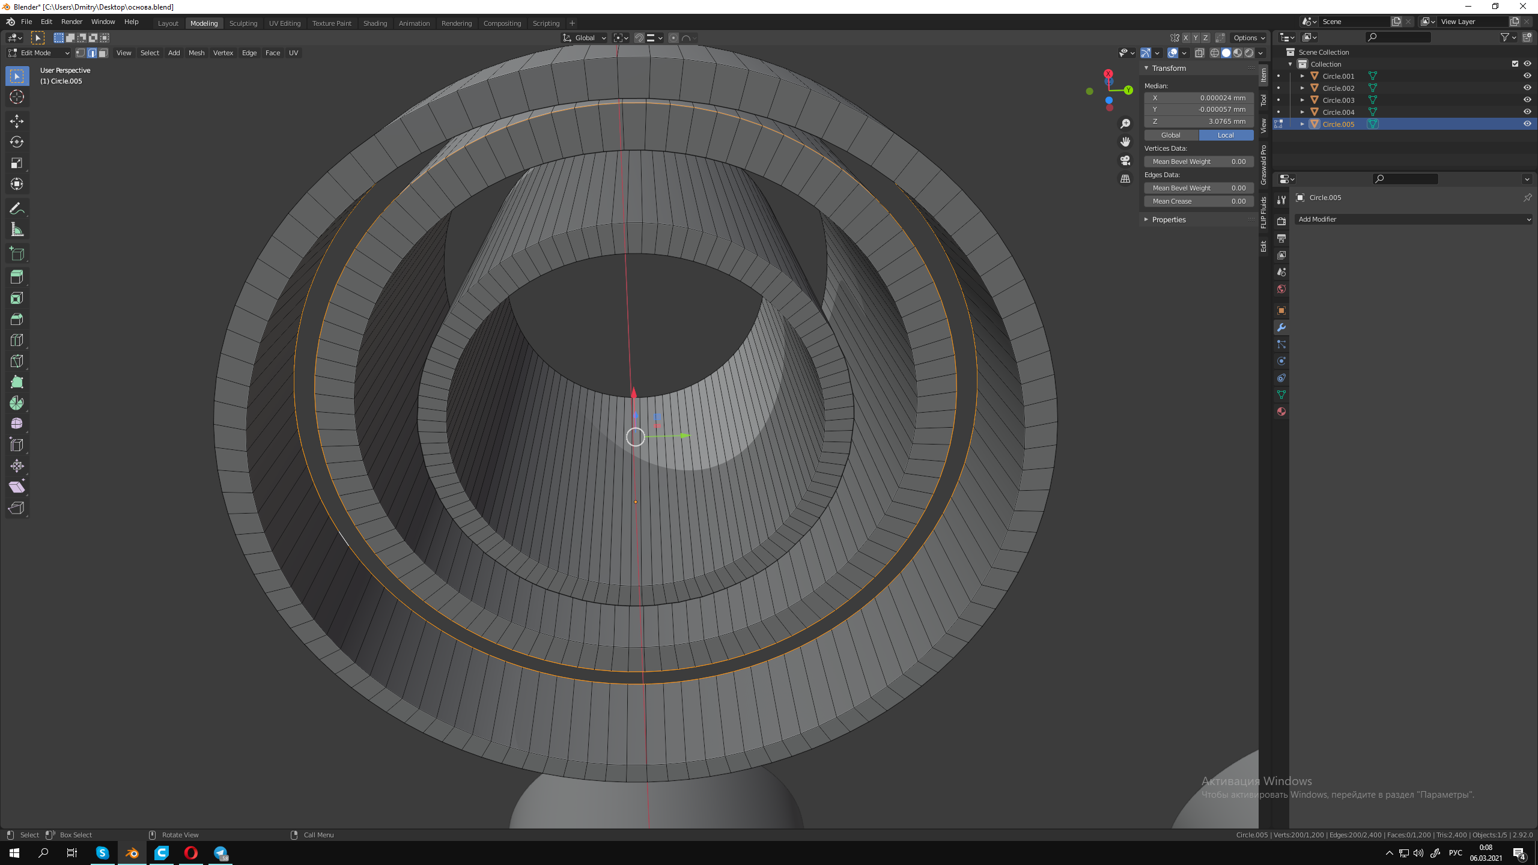Toggle the snapping magnet
Image resolution: width=1538 pixels, height=865 pixels.
(639, 38)
